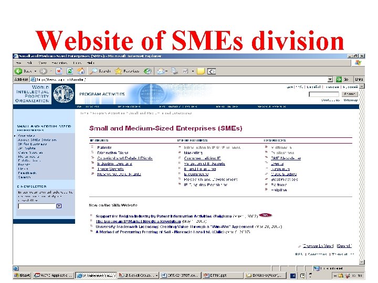This screenshot has height=283, width=378.
Task: Switch to the Internet Explorer taskbar button
Action: tap(96, 275)
